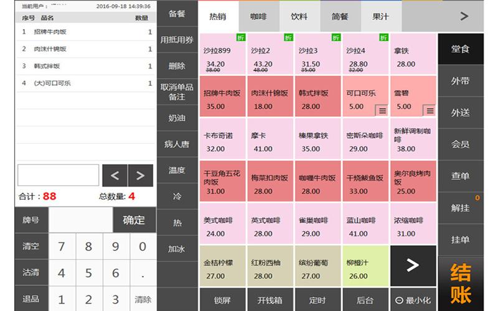Click 用抵用券 voucher button
Viewport: 498px width, 311px height.
(177, 40)
